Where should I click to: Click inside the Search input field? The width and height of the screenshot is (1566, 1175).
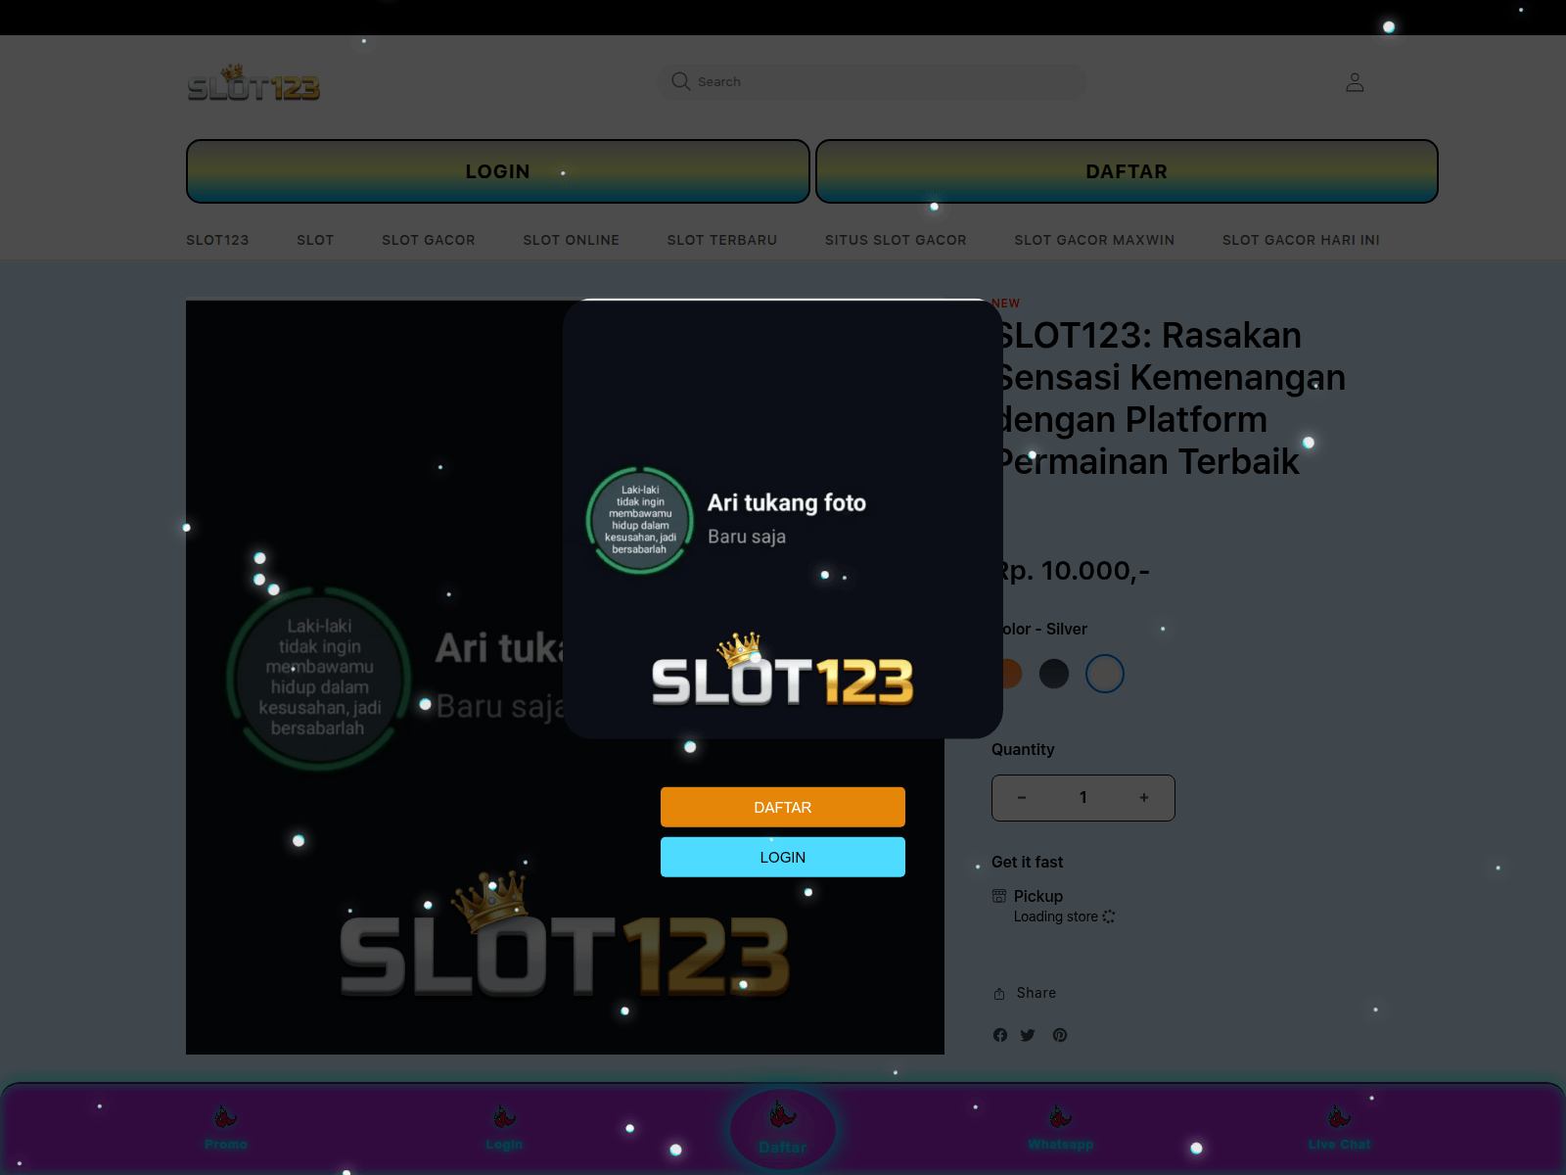pos(871,81)
